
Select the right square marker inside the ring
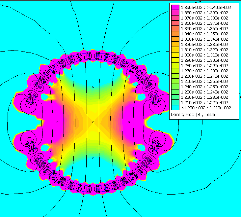coord(128,122)
